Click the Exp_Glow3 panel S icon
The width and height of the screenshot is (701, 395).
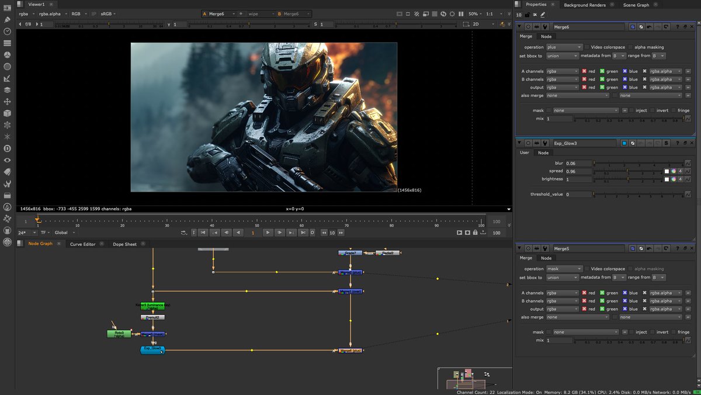point(666,143)
